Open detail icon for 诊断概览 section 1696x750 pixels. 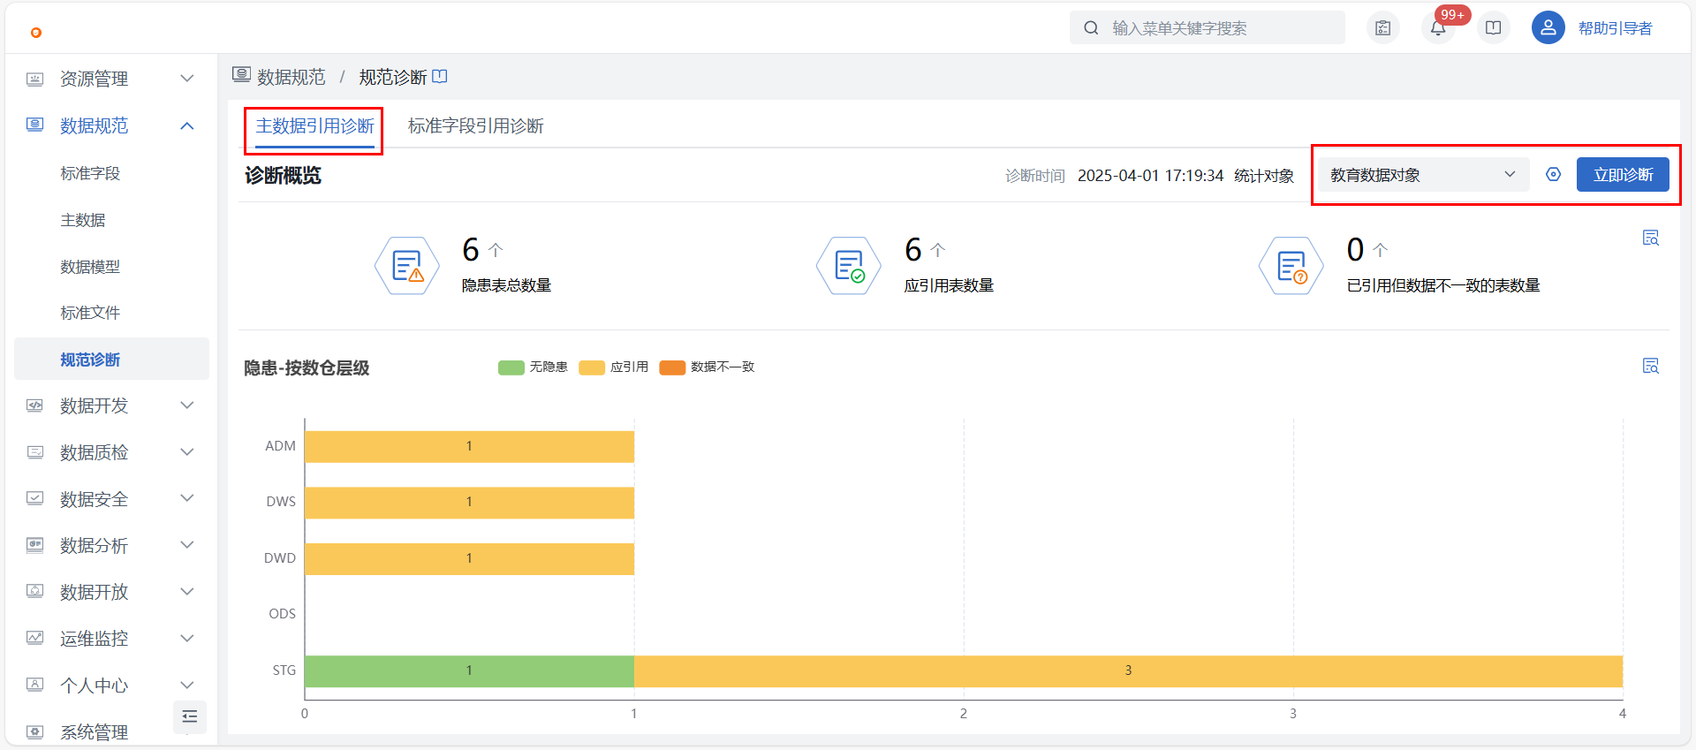click(x=1650, y=238)
